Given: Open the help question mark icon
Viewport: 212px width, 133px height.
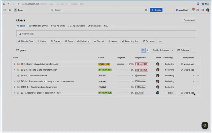Looking at the screenshot, I should tap(197, 10).
